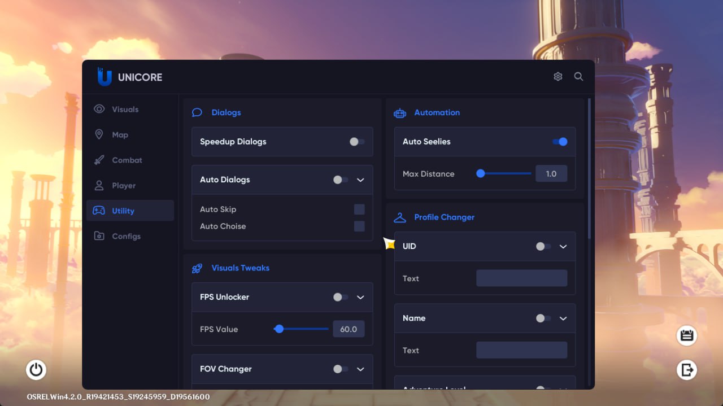Click the UNICORE title text

point(140,77)
